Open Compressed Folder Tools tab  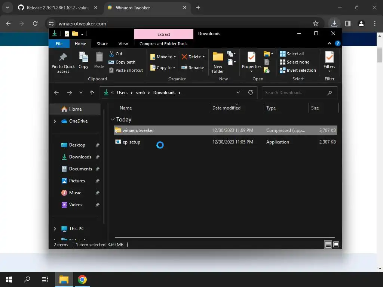(x=163, y=44)
